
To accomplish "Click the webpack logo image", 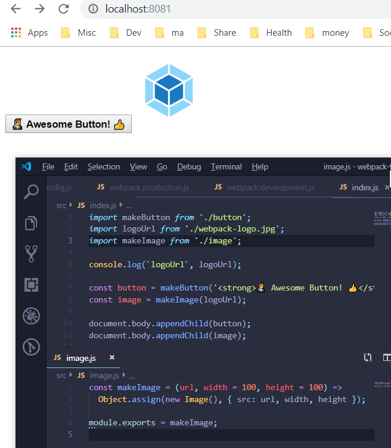I will (169, 90).
